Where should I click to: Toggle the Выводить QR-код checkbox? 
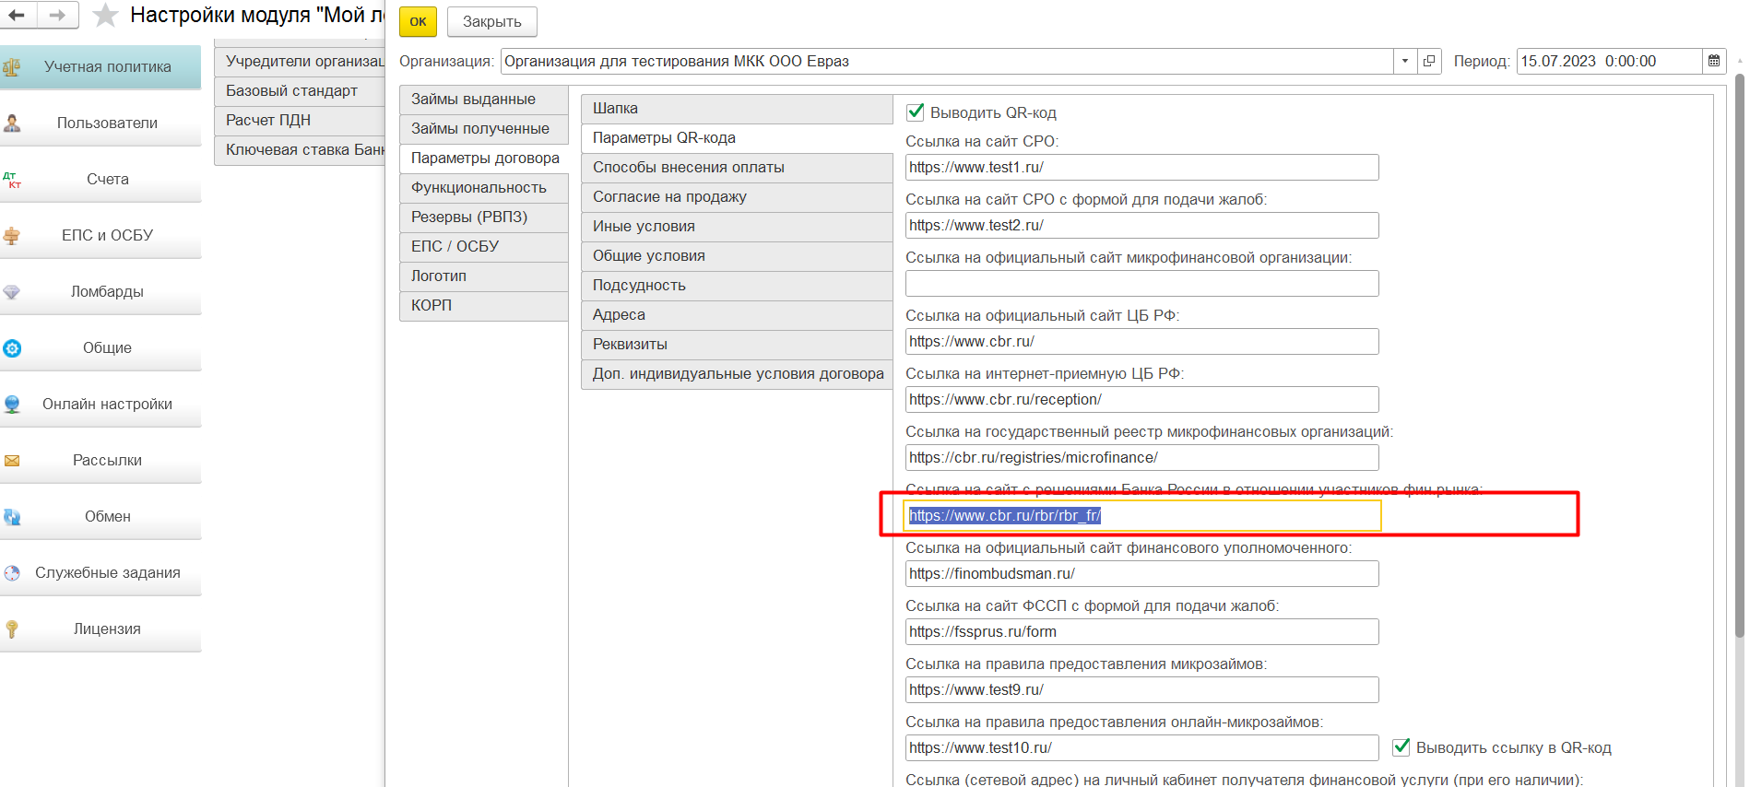click(x=916, y=112)
